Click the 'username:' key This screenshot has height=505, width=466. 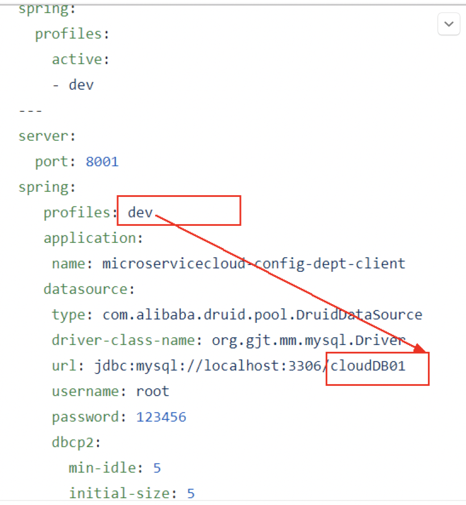[89, 392]
